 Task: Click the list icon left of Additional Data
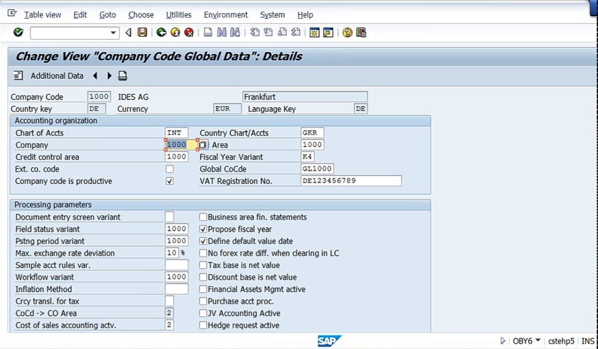click(18, 76)
